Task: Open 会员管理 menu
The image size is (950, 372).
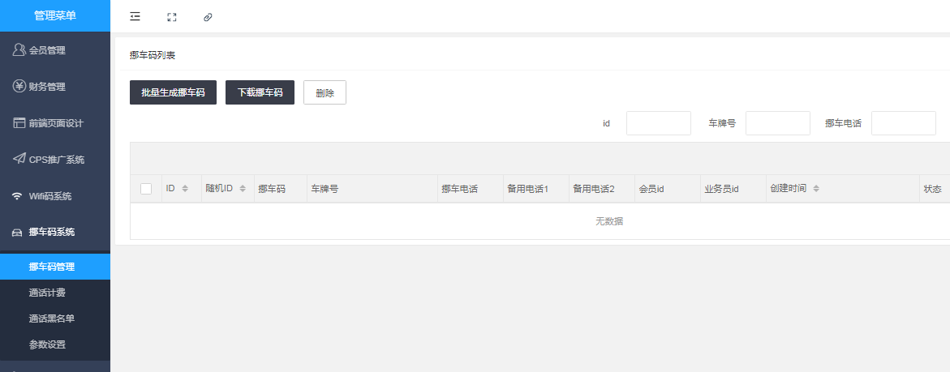Action: [x=55, y=50]
